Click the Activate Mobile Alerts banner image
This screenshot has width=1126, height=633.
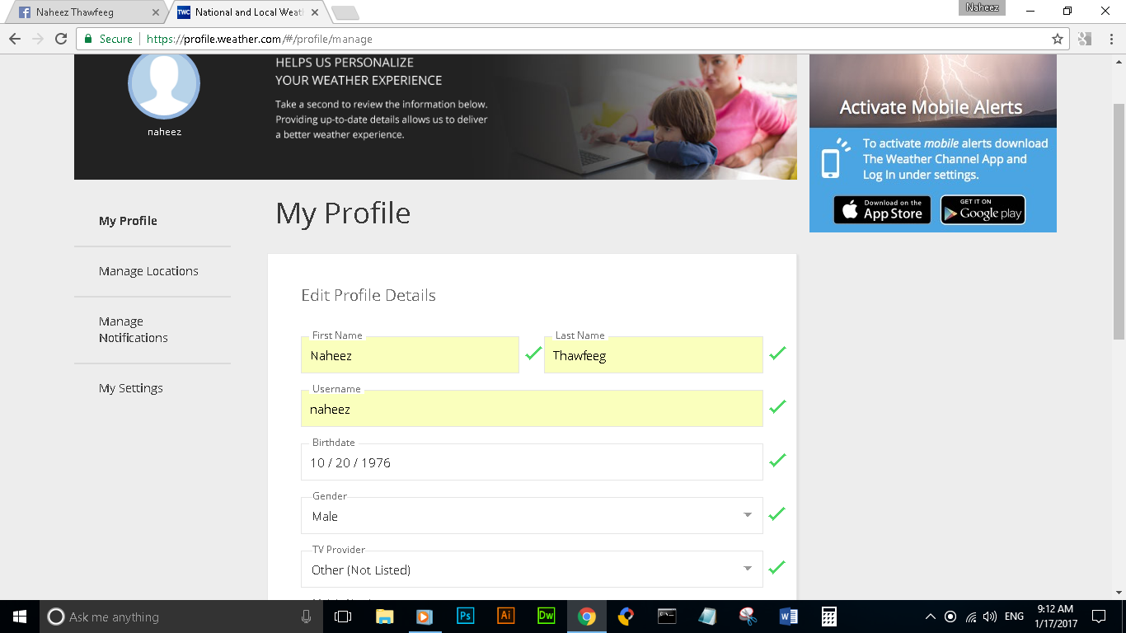pyautogui.click(x=933, y=91)
